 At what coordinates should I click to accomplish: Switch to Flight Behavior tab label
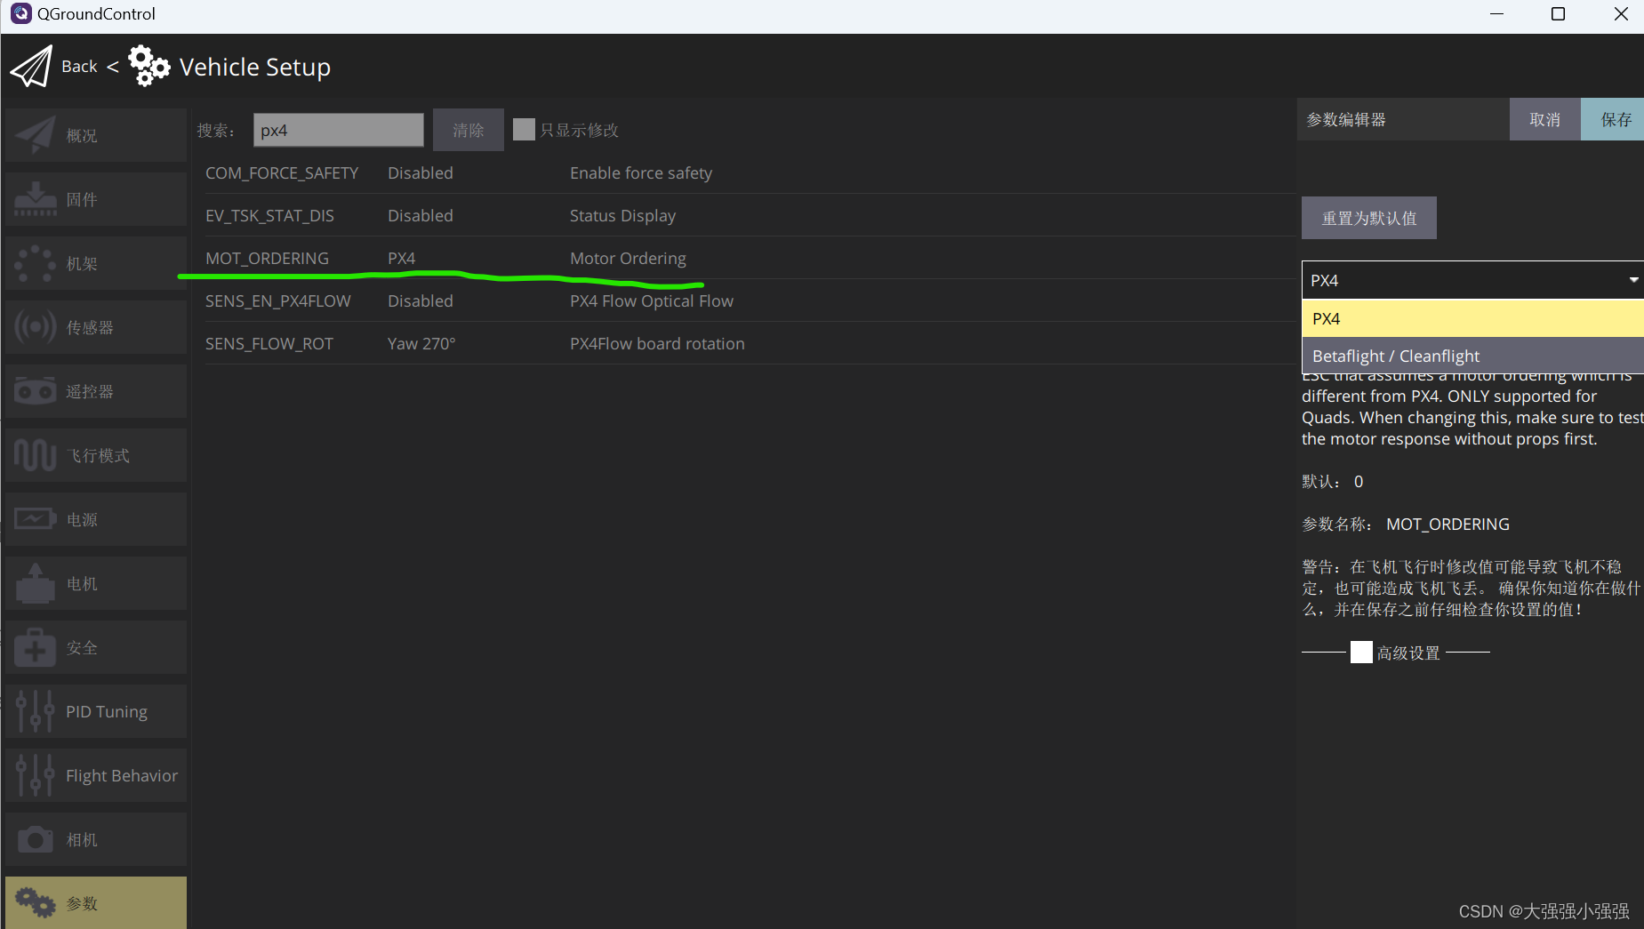(x=122, y=775)
